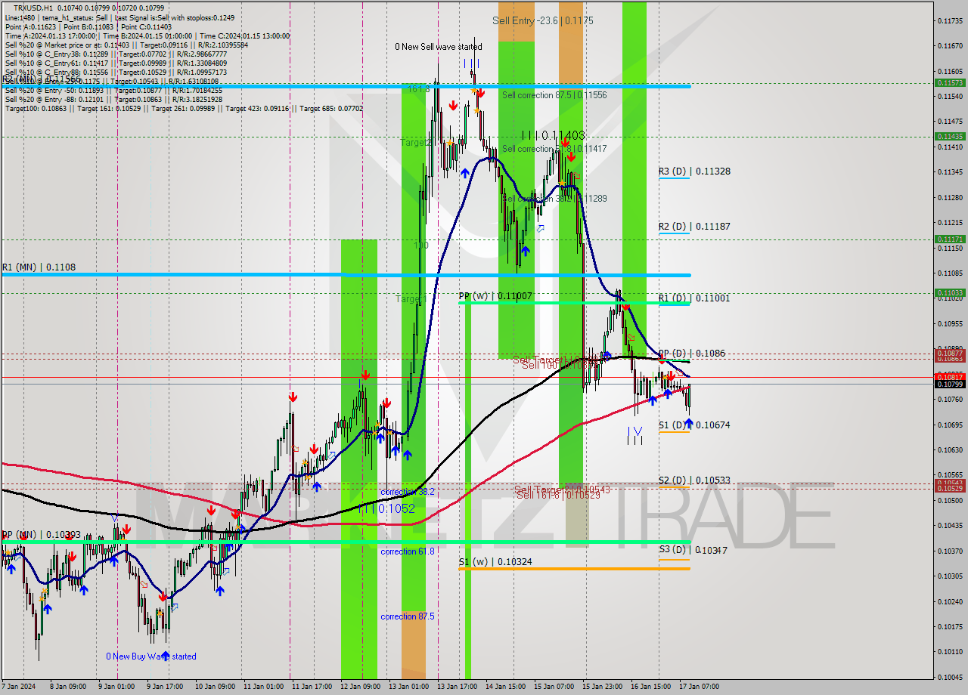
Task: Click the 'PP (MN) | 0.10393' monthly label
Action: point(41,534)
